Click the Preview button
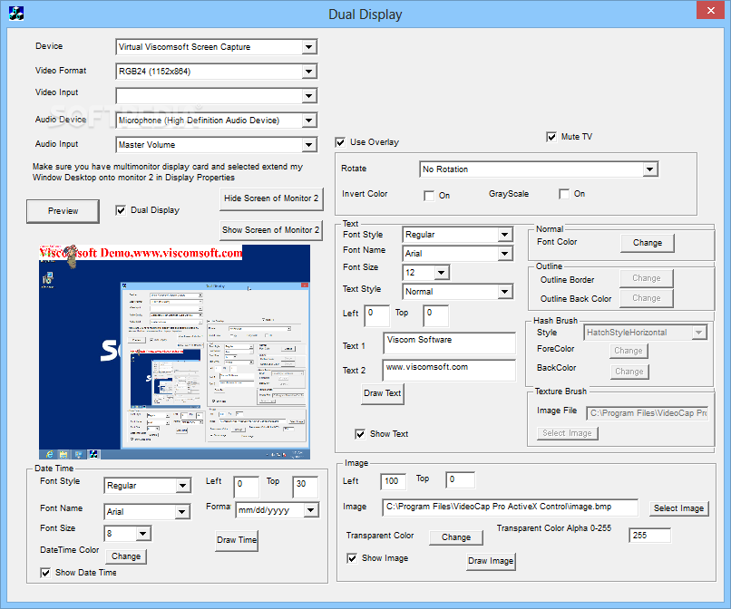The image size is (731, 609). (63, 211)
